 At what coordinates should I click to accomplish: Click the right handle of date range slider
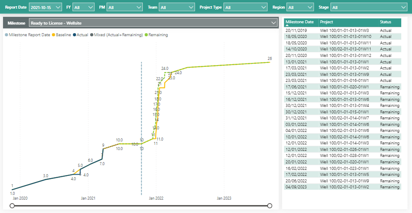[x=270, y=206]
